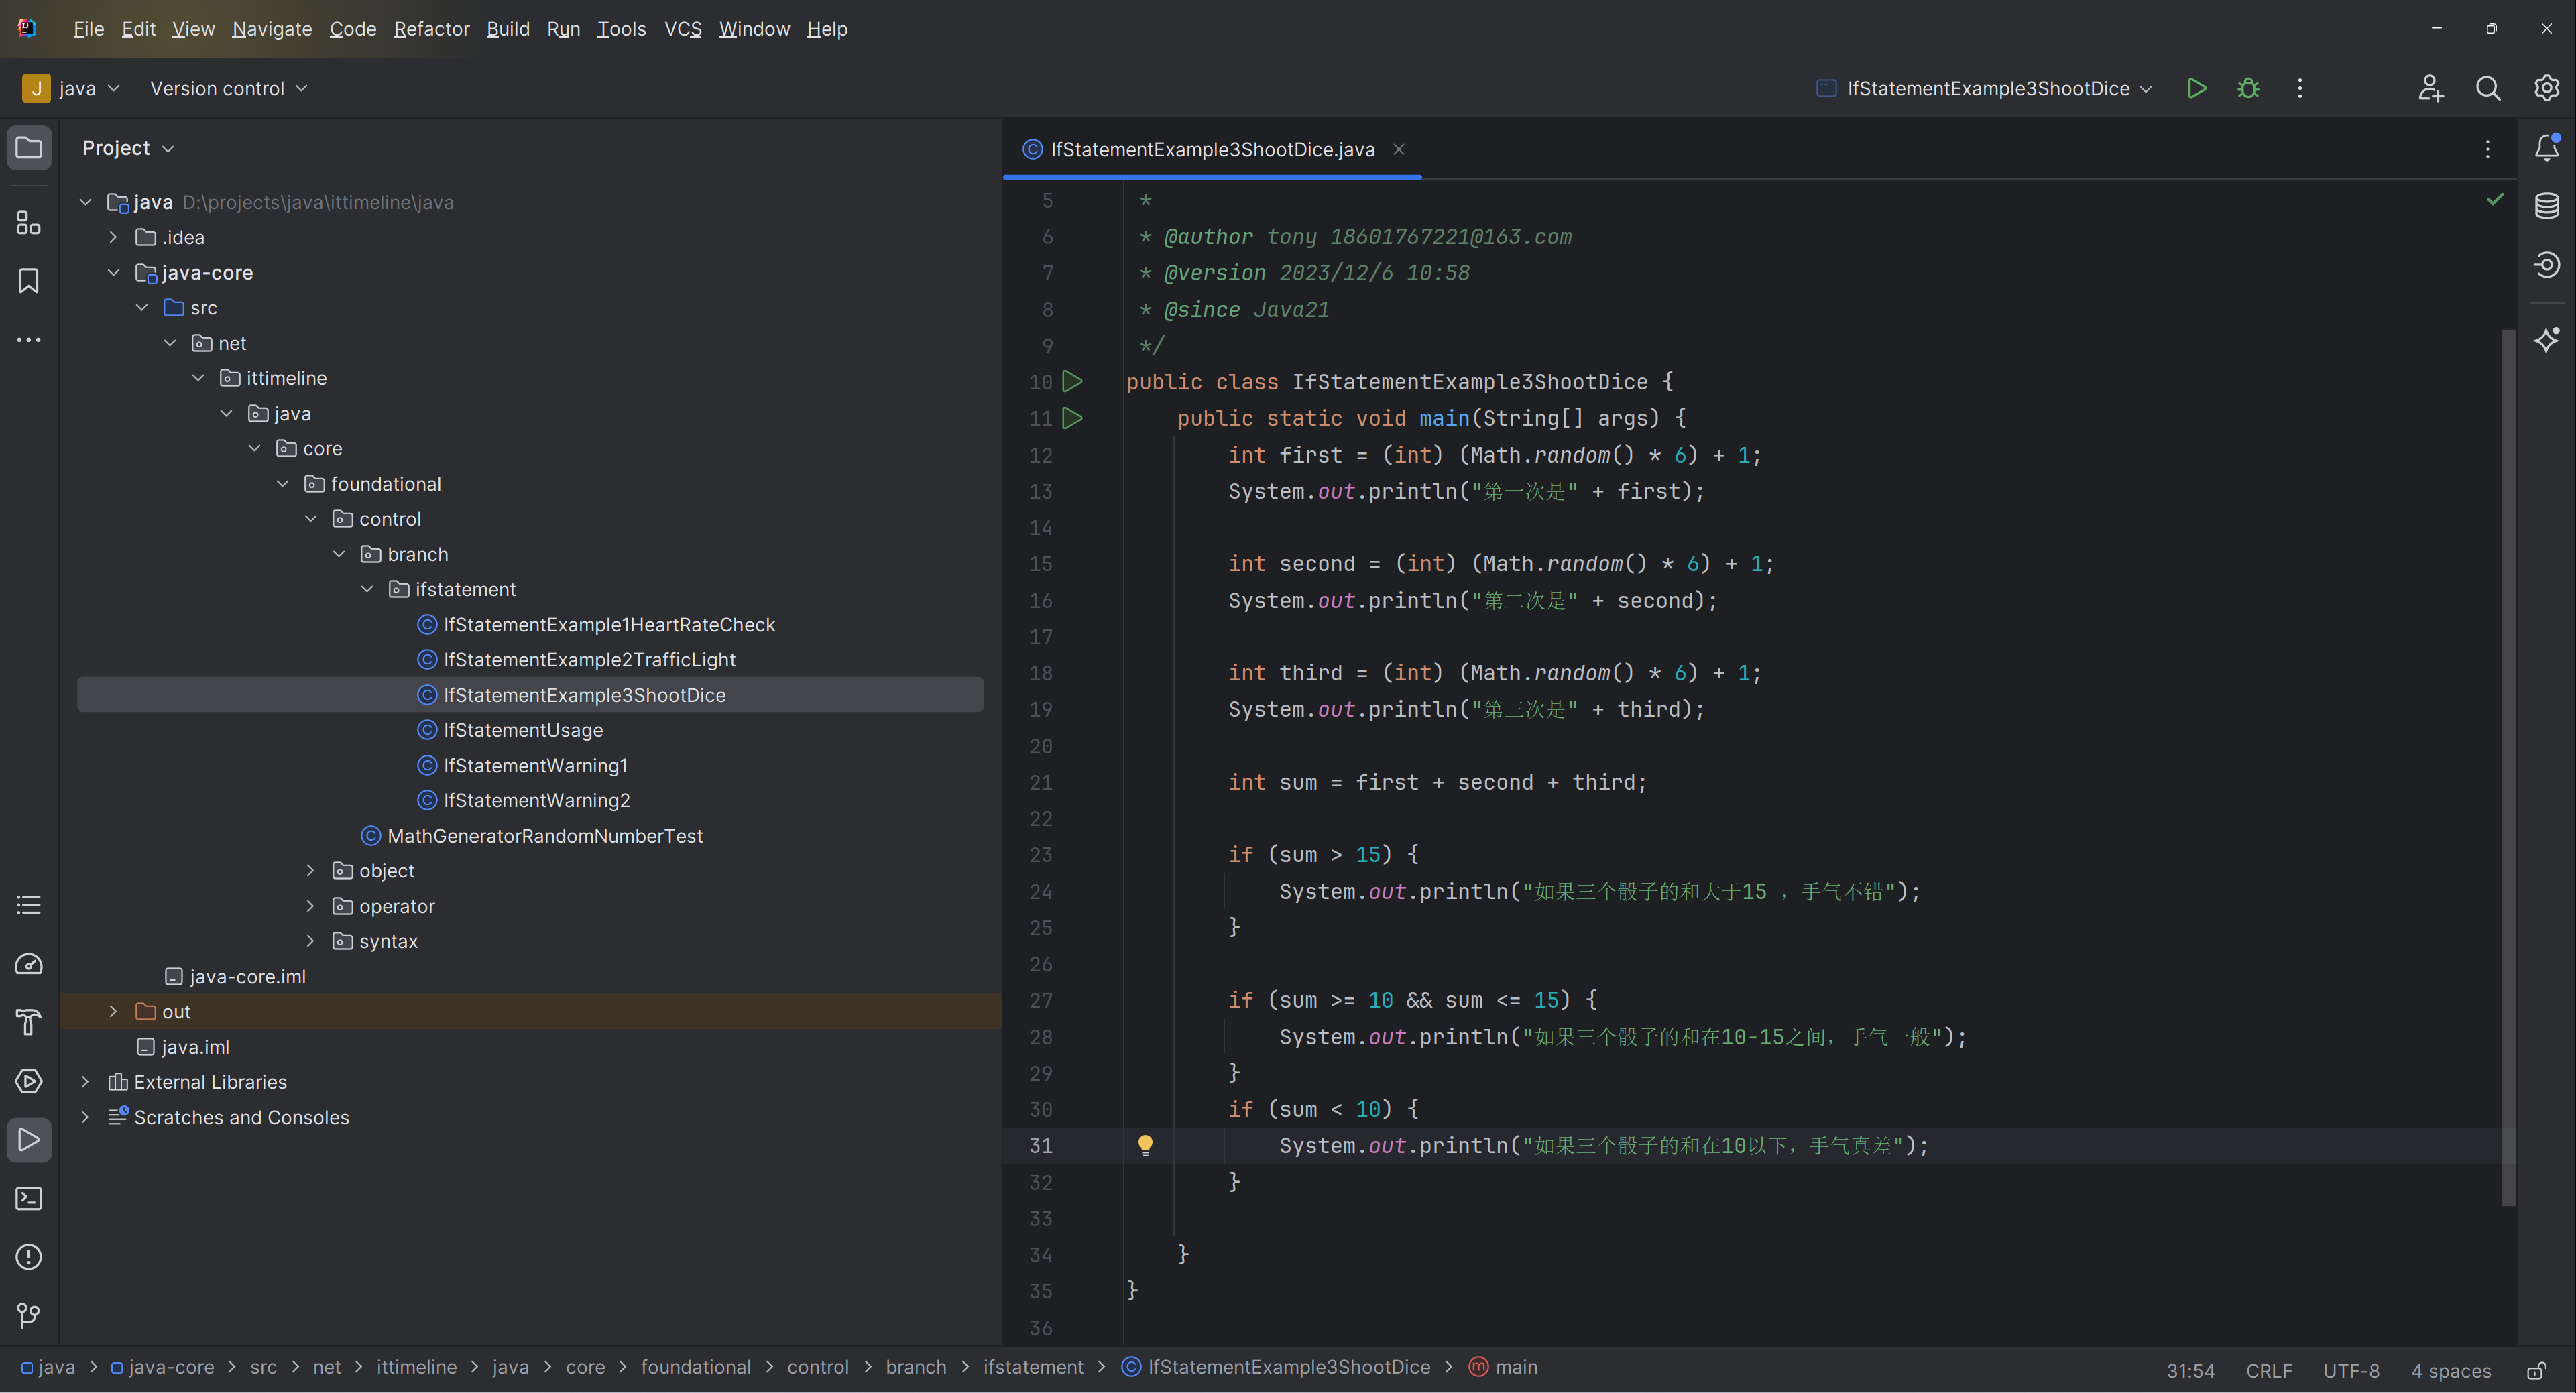Expand Scratches and Consoles node
The width and height of the screenshot is (2576, 1393).
click(86, 1117)
